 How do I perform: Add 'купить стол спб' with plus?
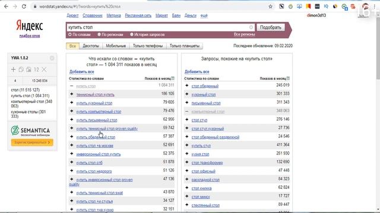(71, 162)
